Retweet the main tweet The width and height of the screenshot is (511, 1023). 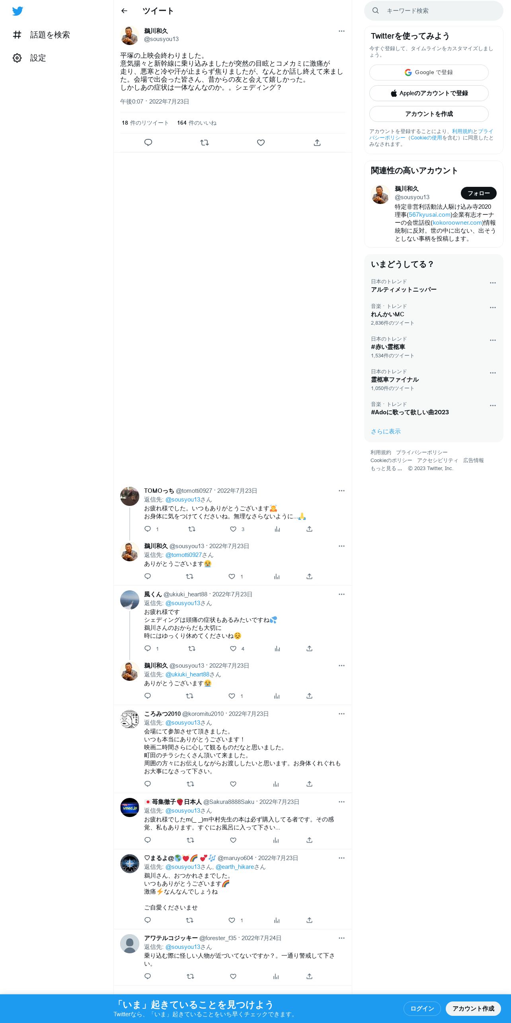click(x=205, y=143)
